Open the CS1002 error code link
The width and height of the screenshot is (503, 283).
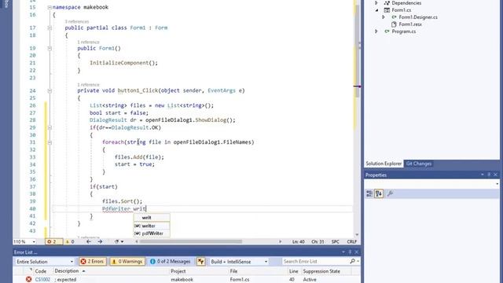click(x=42, y=280)
